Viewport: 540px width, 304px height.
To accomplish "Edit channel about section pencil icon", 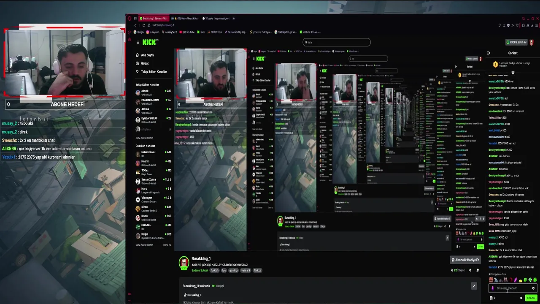I will tap(474, 286).
